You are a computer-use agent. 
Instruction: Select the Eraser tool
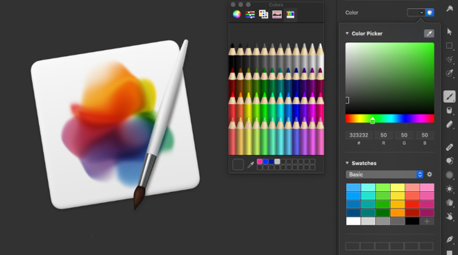pos(449,125)
